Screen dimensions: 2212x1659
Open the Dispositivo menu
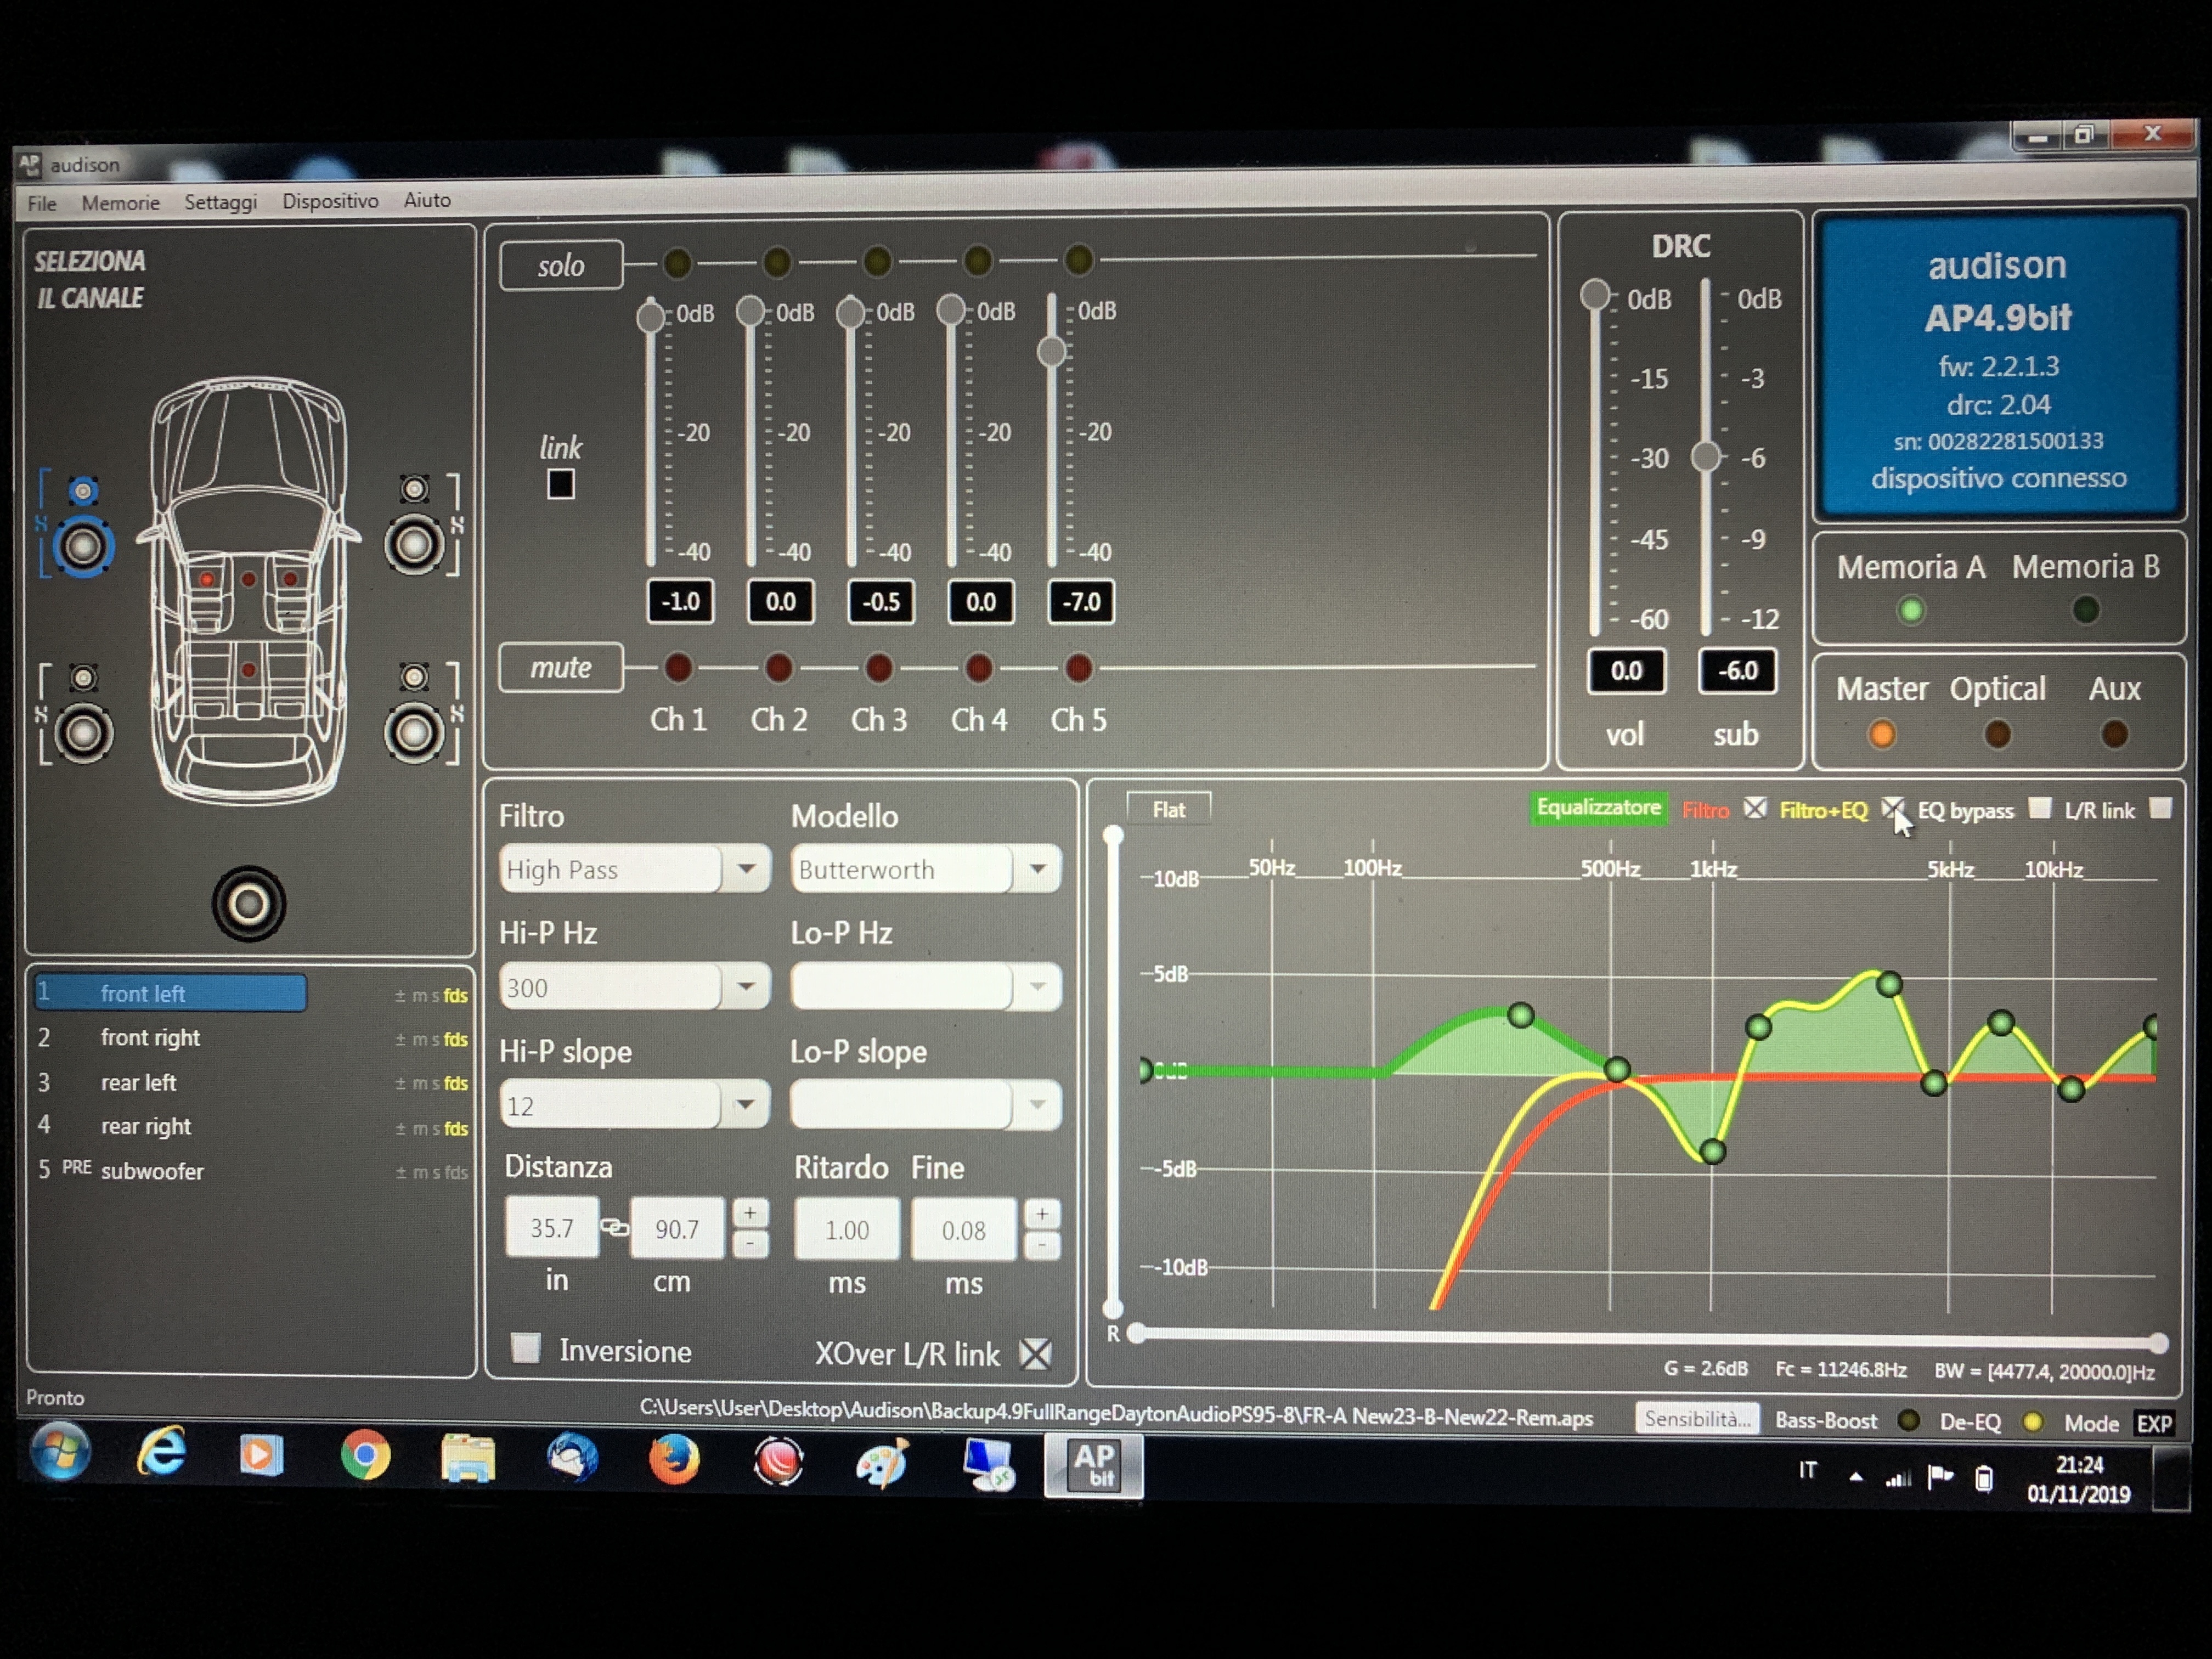330,201
